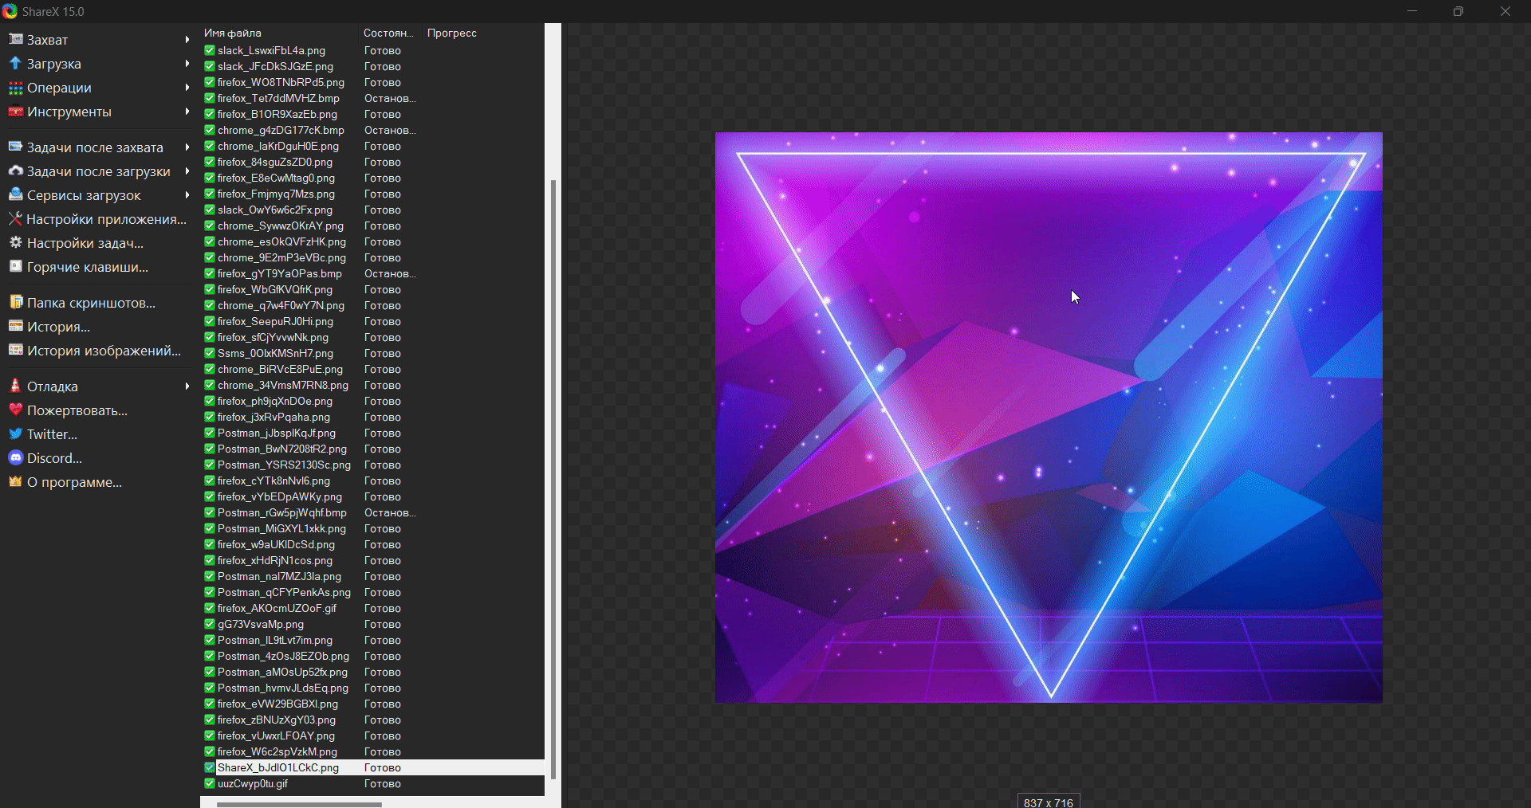Click the Задачи после захвата icon

[15, 147]
